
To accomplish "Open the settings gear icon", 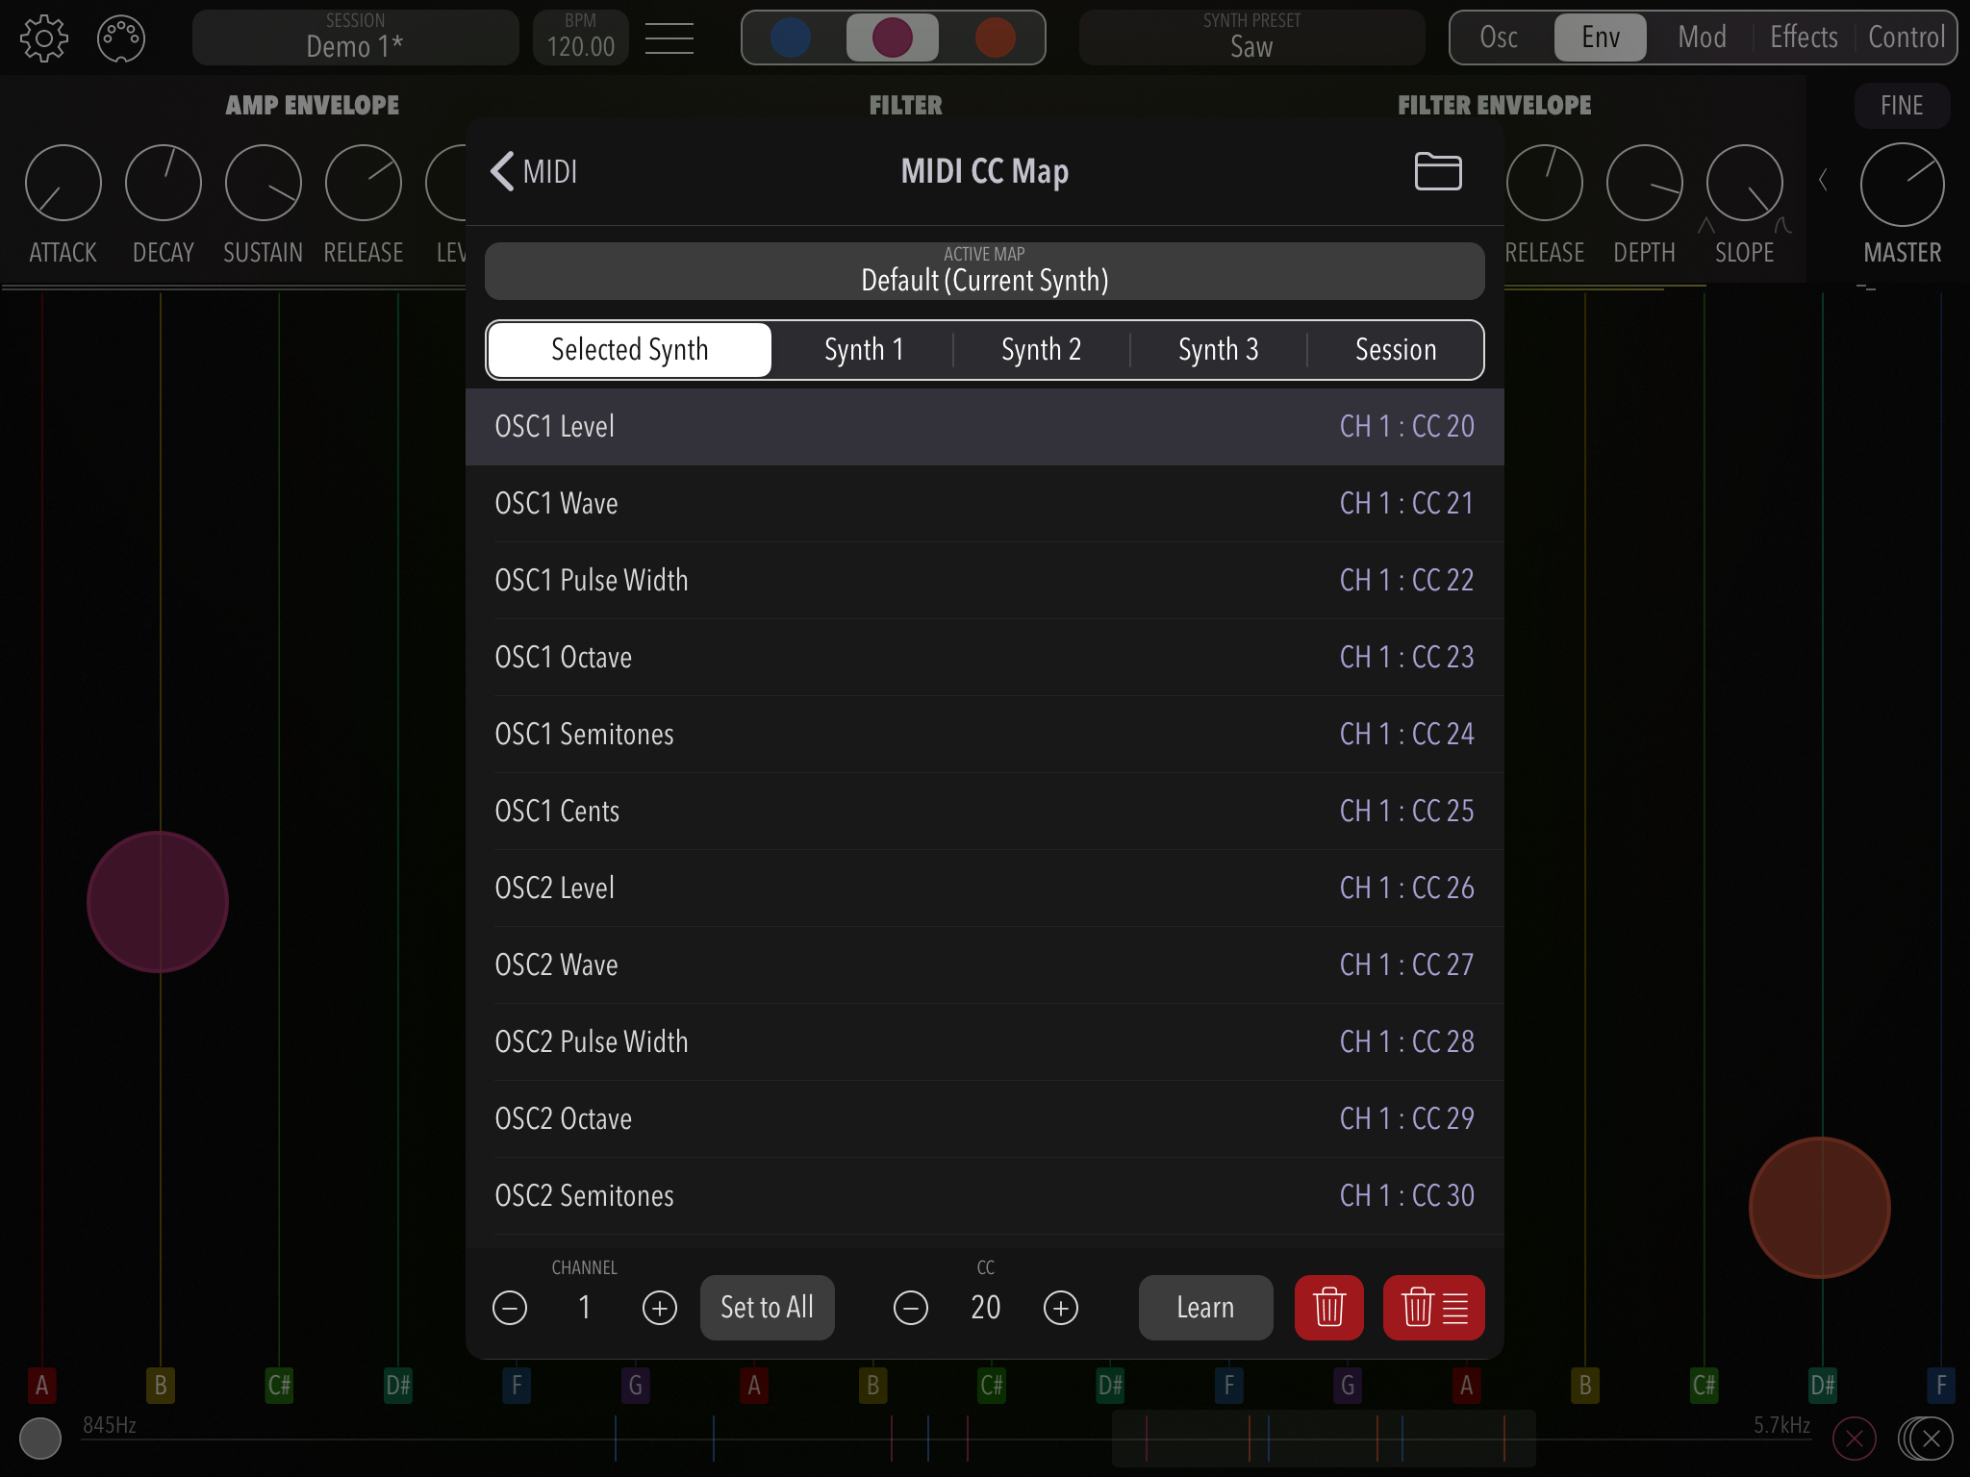I will click(44, 39).
